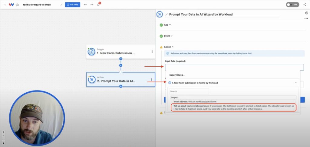The height and width of the screenshot is (147, 310).
Task: Lock the canvas
Action: point(3,143)
